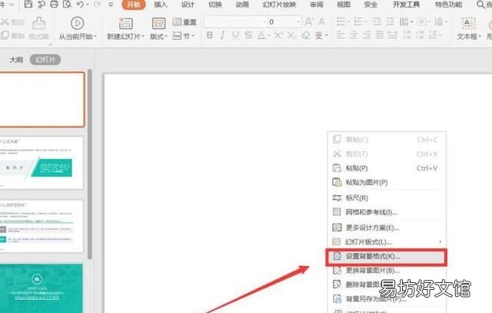The height and width of the screenshot is (313, 492).
Task: Toggle 标尺(R) ruler menu entry
Action: (386, 198)
